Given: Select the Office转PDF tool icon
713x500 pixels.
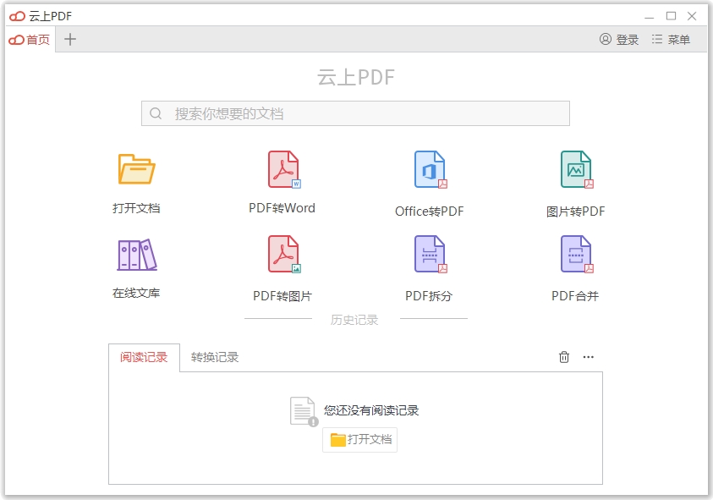Looking at the screenshot, I should click(x=431, y=169).
